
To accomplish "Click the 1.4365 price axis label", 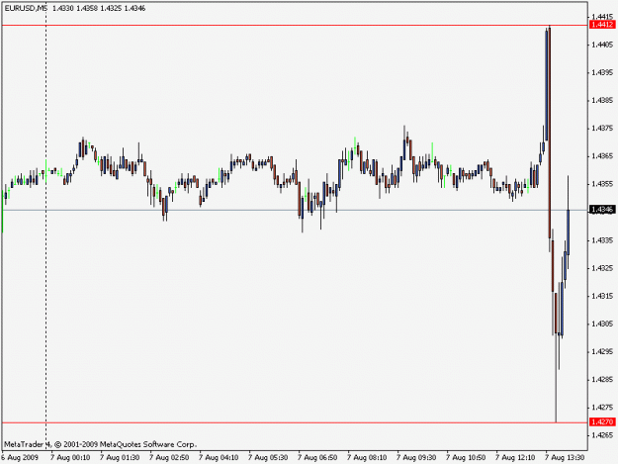I will click(x=602, y=156).
